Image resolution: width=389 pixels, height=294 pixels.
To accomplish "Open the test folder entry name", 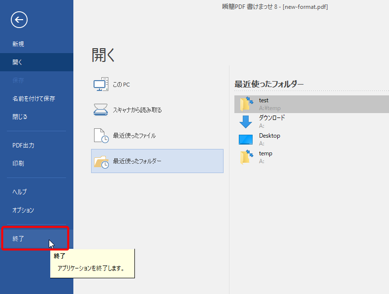I will (x=263, y=100).
